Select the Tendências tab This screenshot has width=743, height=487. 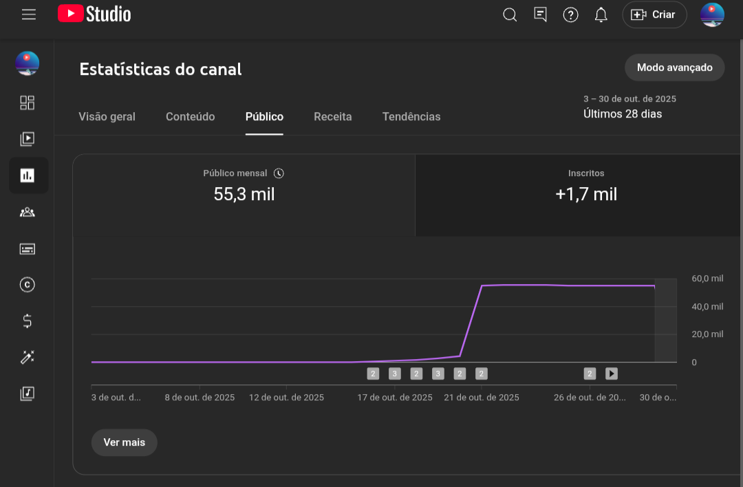coord(411,117)
